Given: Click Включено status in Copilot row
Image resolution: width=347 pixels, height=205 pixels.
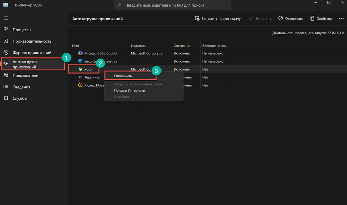Looking at the screenshot, I should (x=182, y=53).
